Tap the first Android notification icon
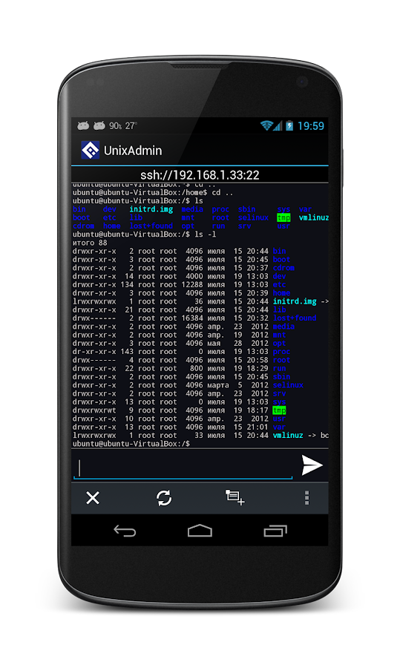This screenshot has height=668, width=400. [83, 125]
